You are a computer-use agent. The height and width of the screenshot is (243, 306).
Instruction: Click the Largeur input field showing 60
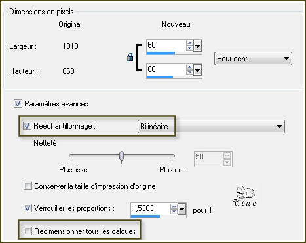pyautogui.click(x=166, y=45)
